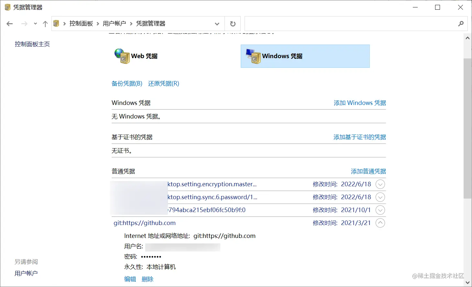Click 添加 Windows 凭据 link

(360, 103)
